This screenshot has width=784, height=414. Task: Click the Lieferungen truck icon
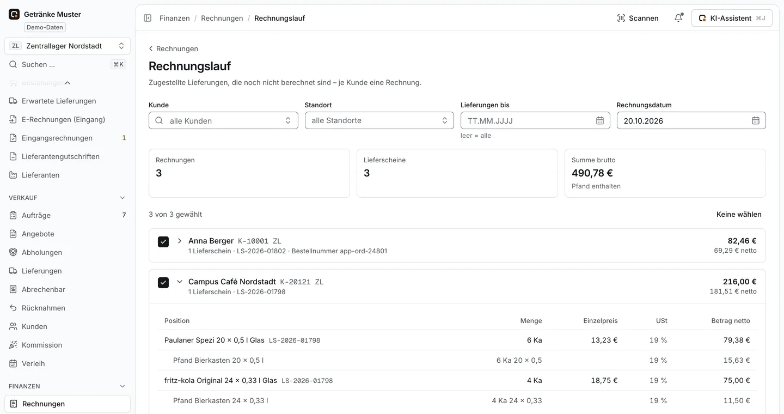pyautogui.click(x=13, y=271)
